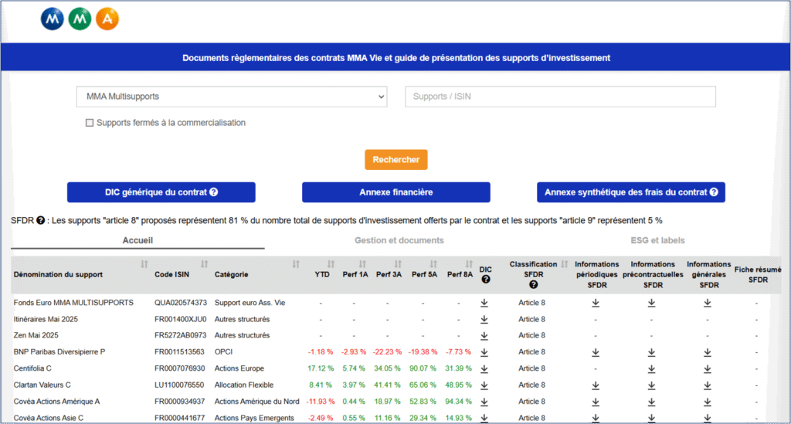Image resolution: width=791 pixels, height=424 pixels.
Task: Download periodic SFDR info for BNP Paribas Diversipierre
Action: (x=596, y=352)
